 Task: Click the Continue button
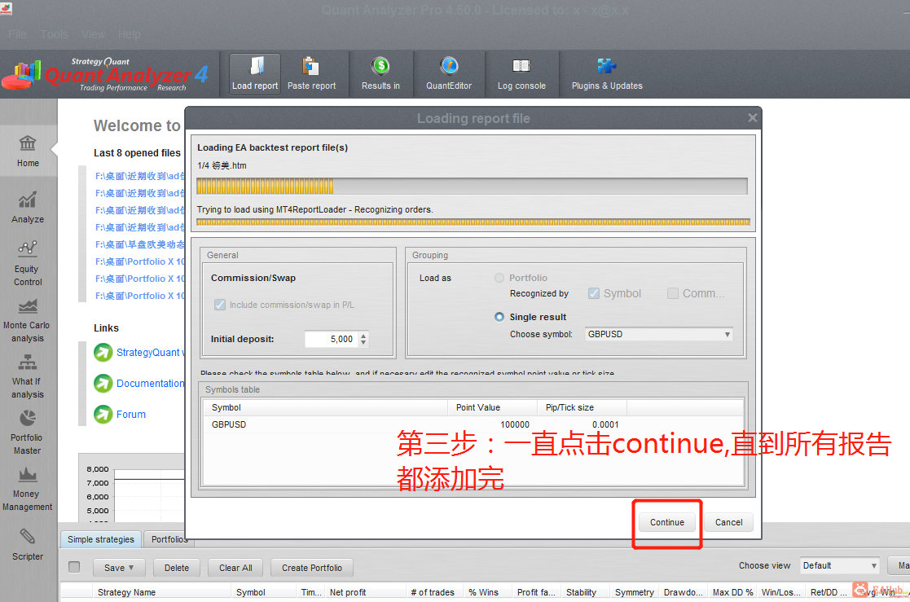pos(667,522)
